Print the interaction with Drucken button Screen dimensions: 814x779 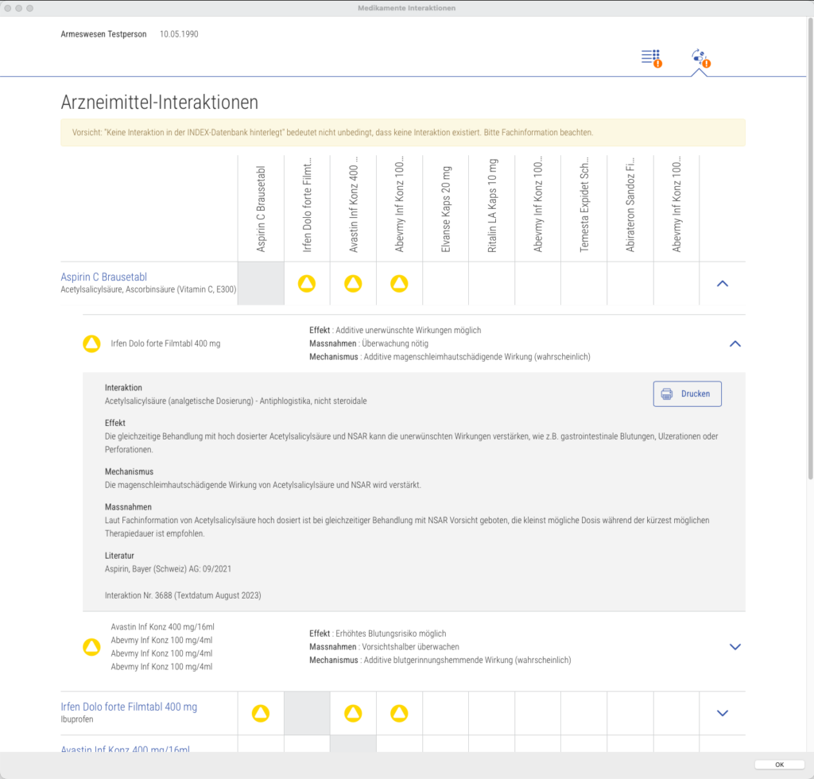click(688, 394)
